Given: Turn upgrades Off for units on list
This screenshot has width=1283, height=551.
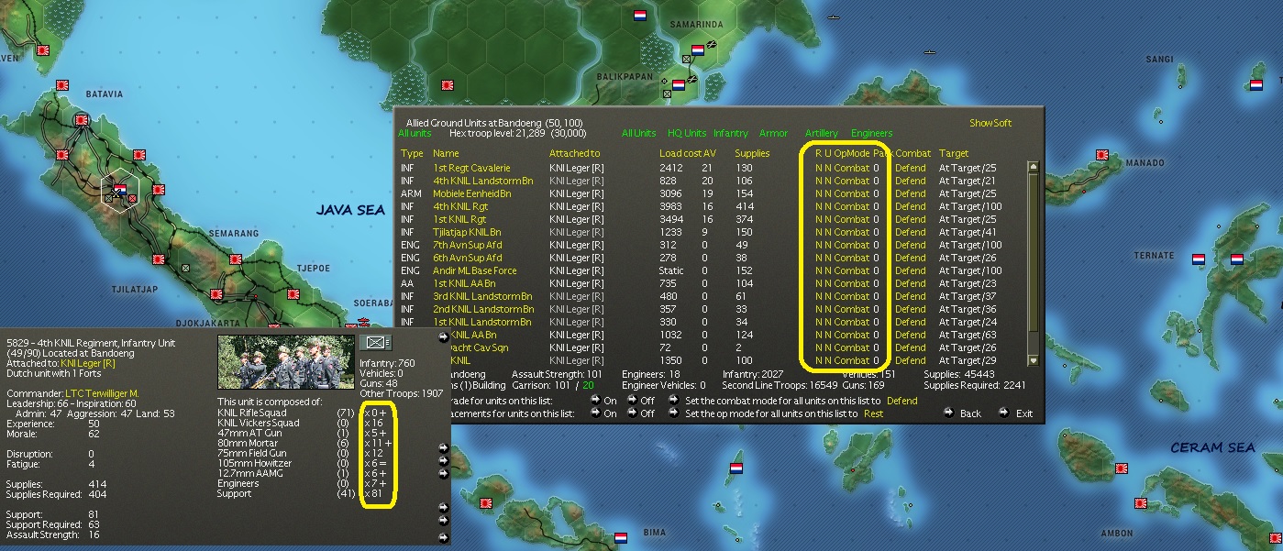Looking at the screenshot, I should [640, 401].
